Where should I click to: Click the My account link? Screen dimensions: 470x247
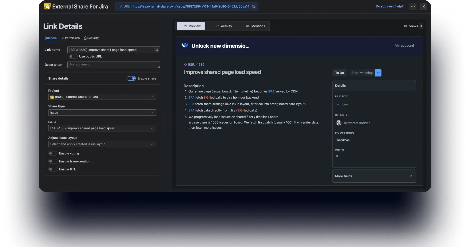(404, 45)
